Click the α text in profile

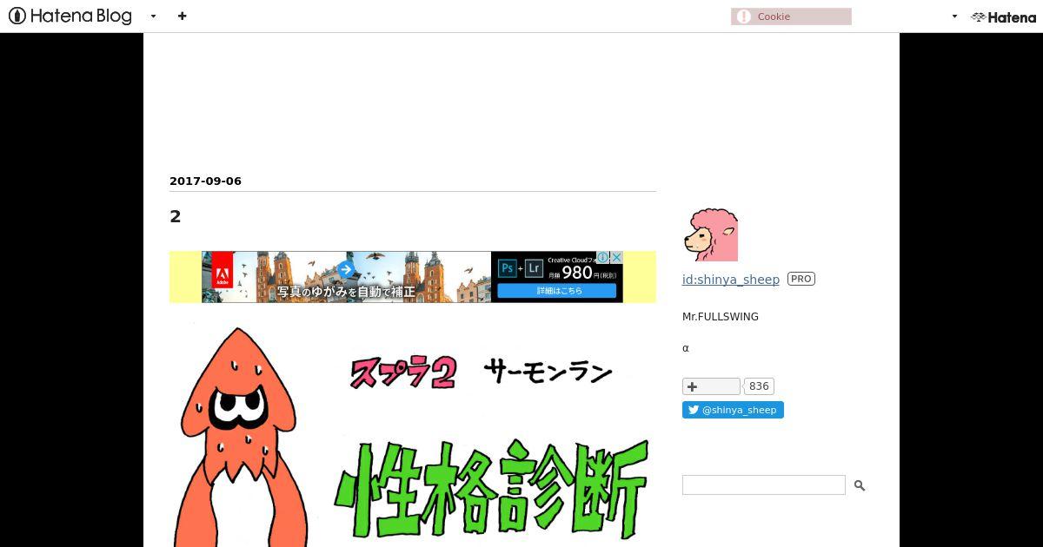click(x=686, y=348)
